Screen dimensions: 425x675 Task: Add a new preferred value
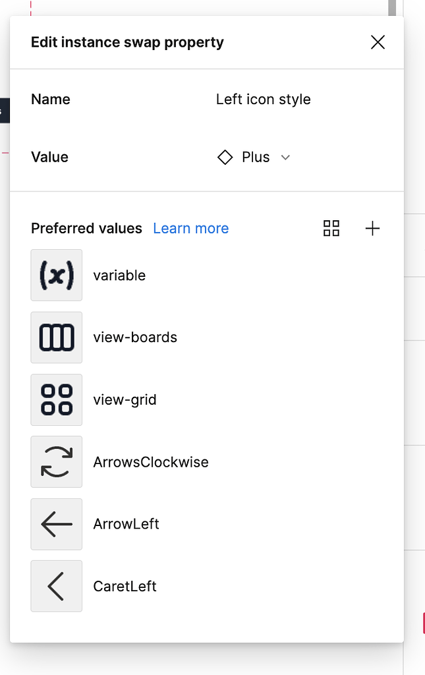click(372, 229)
